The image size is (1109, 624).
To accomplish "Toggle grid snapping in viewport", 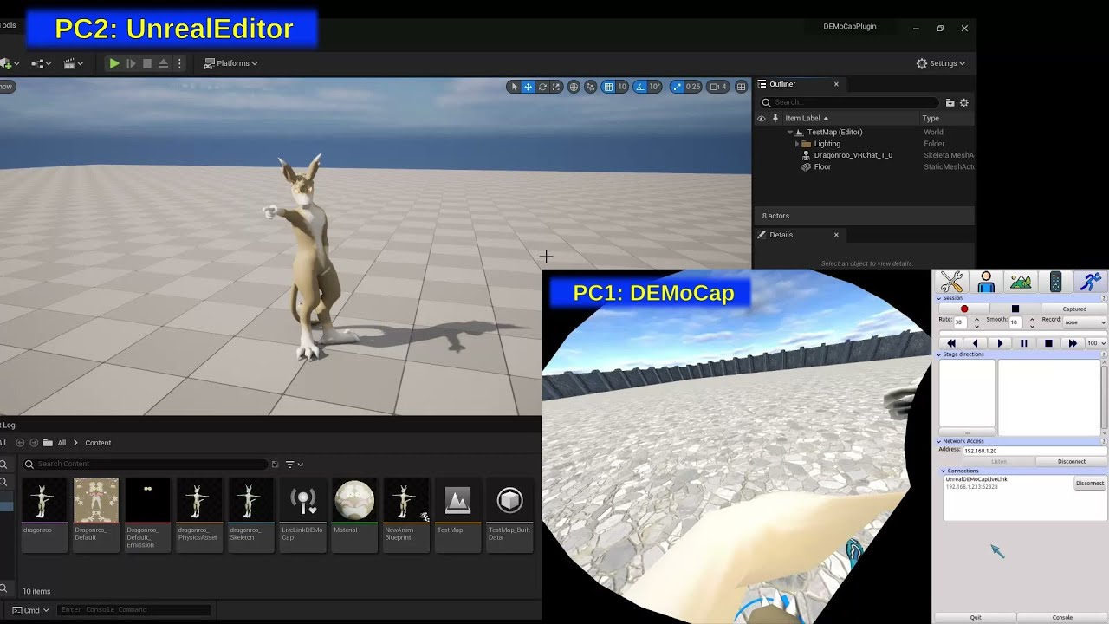I will coord(608,87).
